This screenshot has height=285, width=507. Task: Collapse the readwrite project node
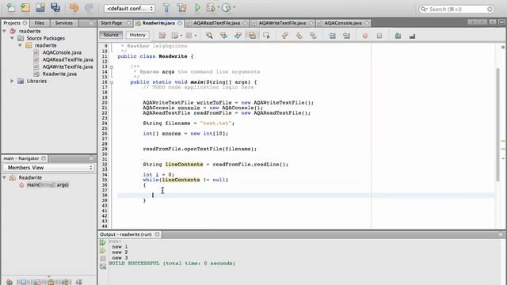[5, 31]
